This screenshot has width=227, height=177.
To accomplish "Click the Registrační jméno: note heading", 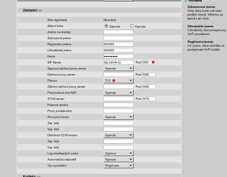I will 201,42.
